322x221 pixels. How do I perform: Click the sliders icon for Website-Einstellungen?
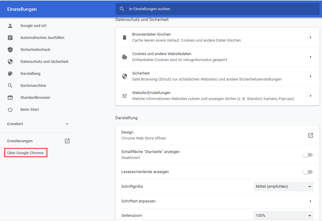125,96
